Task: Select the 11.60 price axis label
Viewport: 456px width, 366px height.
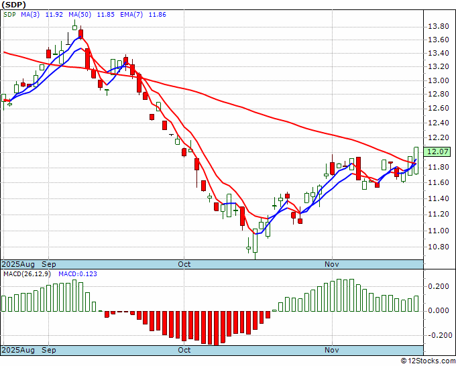Action: tap(439, 182)
